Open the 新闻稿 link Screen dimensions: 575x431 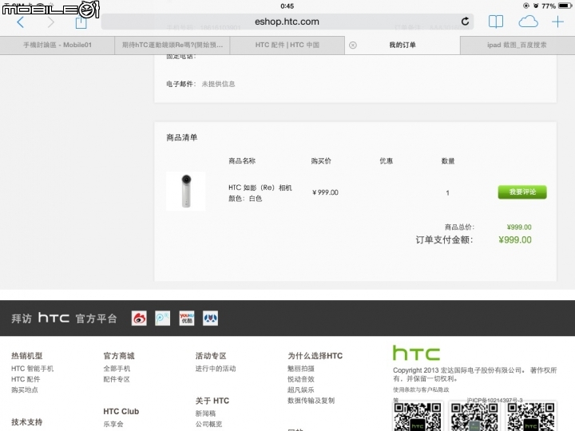pyautogui.click(x=205, y=413)
